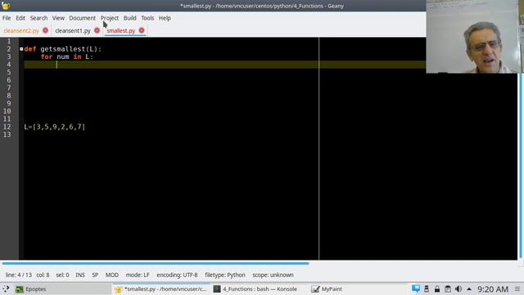Switch to MyPaint in the taskbar
524x295 pixels.
pos(327,289)
